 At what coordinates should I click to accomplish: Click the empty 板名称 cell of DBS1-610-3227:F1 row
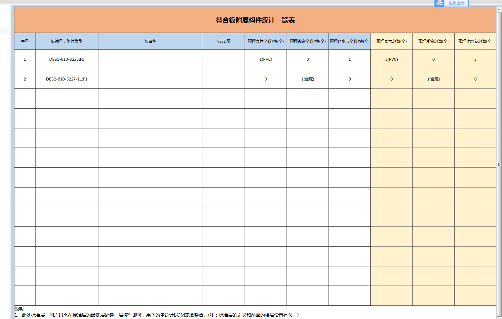pos(150,59)
